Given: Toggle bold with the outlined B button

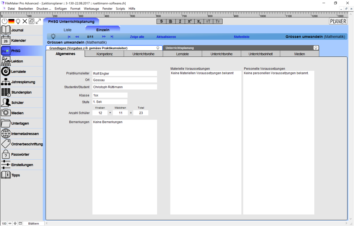Looking at the screenshot, I should click(x=171, y=21).
